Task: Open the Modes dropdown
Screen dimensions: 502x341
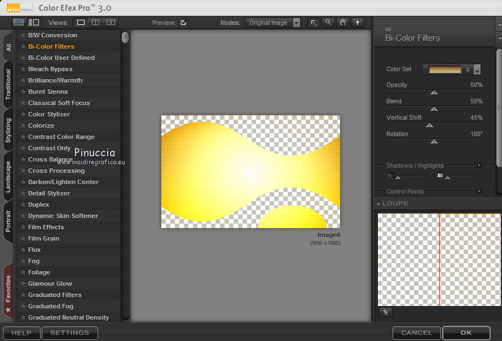Action: tap(274, 23)
